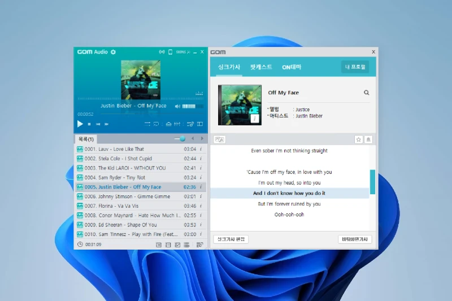The height and width of the screenshot is (301, 452).
Task: Open info icon for Stela Cole track
Action: tap(201, 159)
